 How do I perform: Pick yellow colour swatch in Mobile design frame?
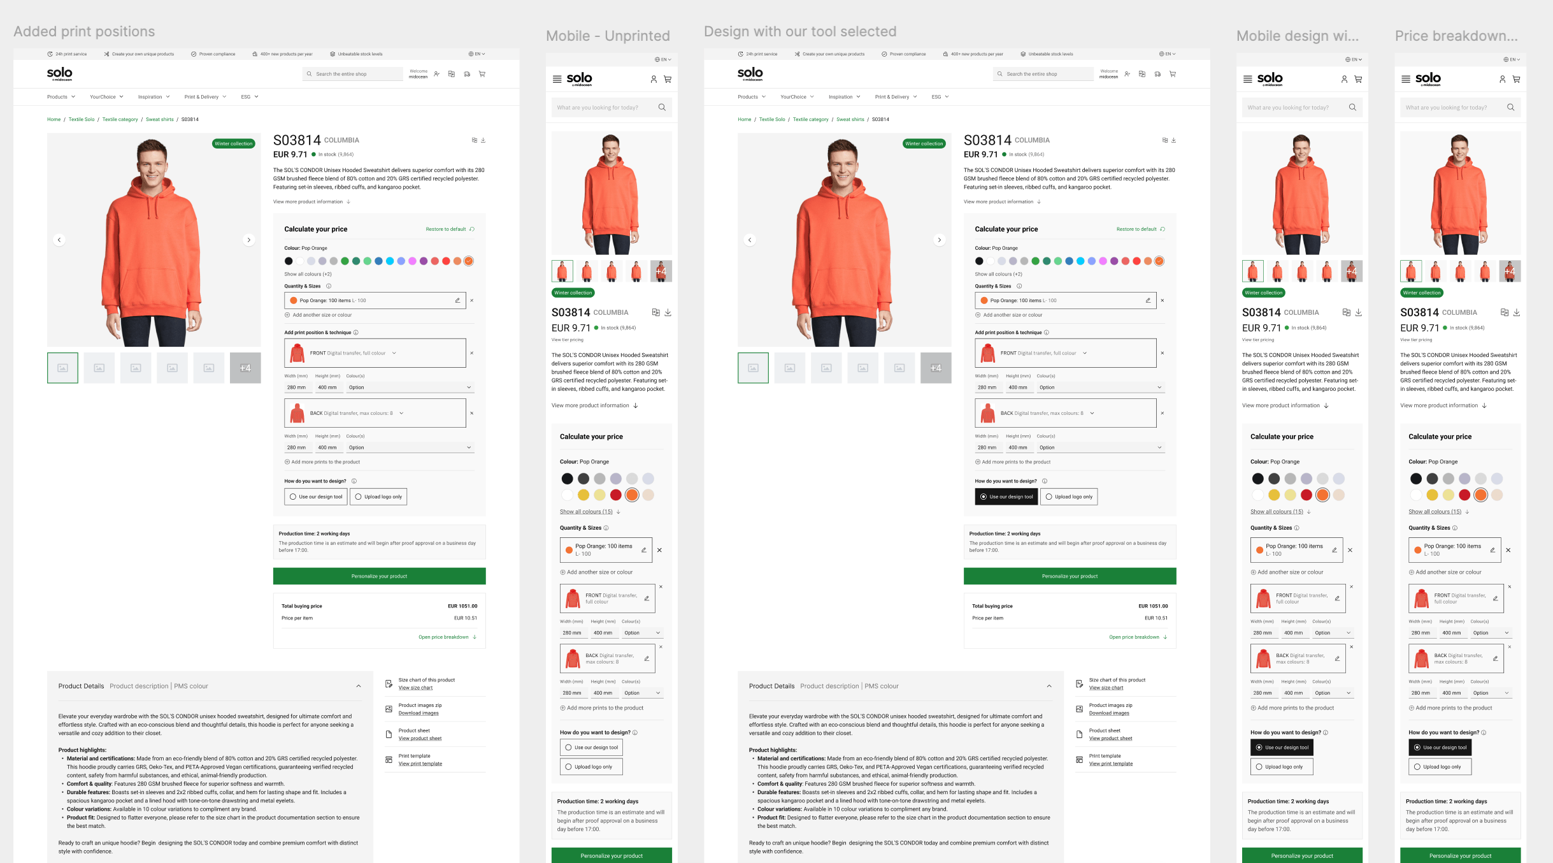tap(1274, 495)
